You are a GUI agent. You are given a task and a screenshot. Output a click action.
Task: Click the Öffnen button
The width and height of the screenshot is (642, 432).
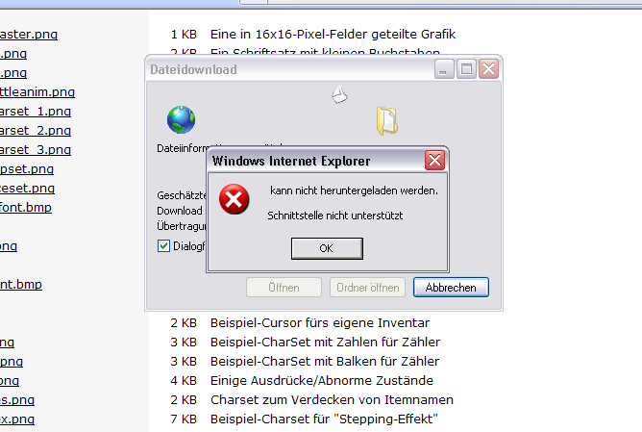(x=284, y=288)
